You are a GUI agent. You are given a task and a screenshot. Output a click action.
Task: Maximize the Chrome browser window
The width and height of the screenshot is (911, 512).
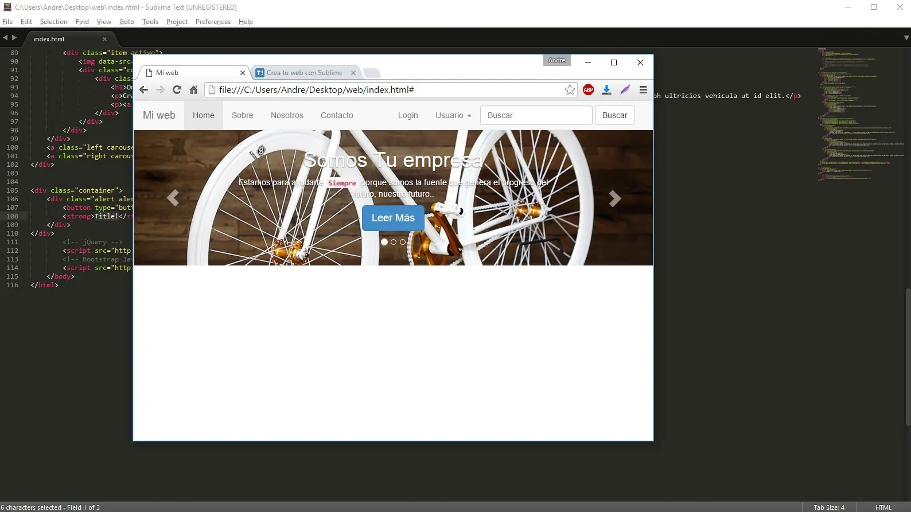pyautogui.click(x=614, y=62)
